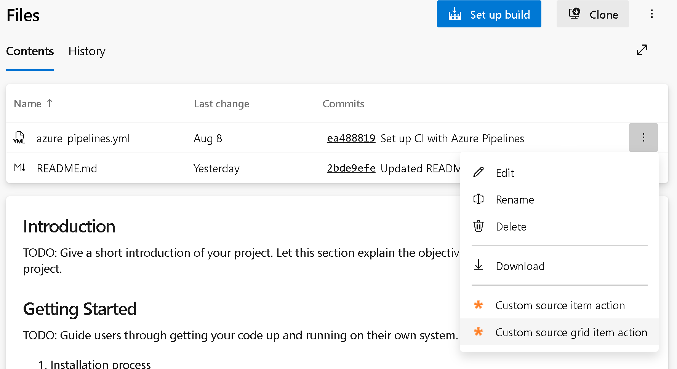Open the repository overflow menu at the top right
677x369 pixels.
[652, 14]
